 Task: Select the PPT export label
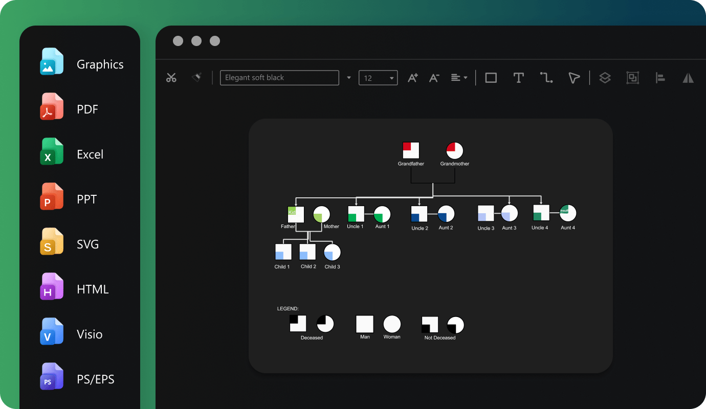pyautogui.click(x=87, y=199)
